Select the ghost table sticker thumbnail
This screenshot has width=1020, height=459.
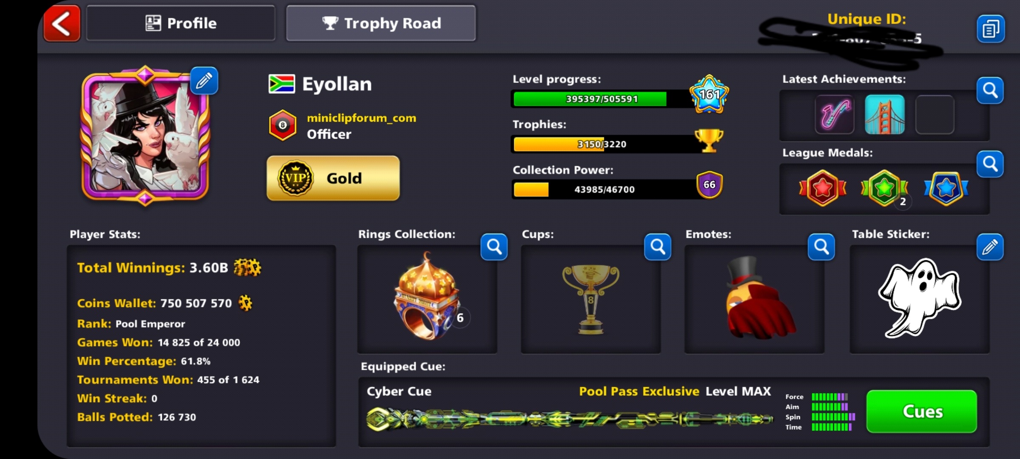point(920,298)
